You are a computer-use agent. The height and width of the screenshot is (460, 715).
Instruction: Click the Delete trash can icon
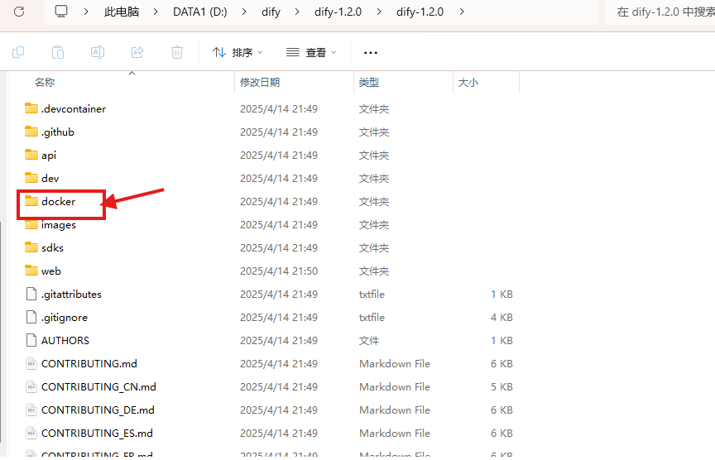(x=177, y=52)
